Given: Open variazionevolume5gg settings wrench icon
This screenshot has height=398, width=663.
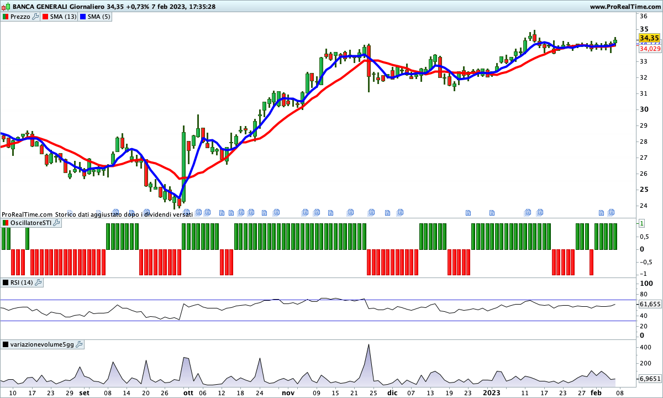Looking at the screenshot, I should (x=79, y=344).
